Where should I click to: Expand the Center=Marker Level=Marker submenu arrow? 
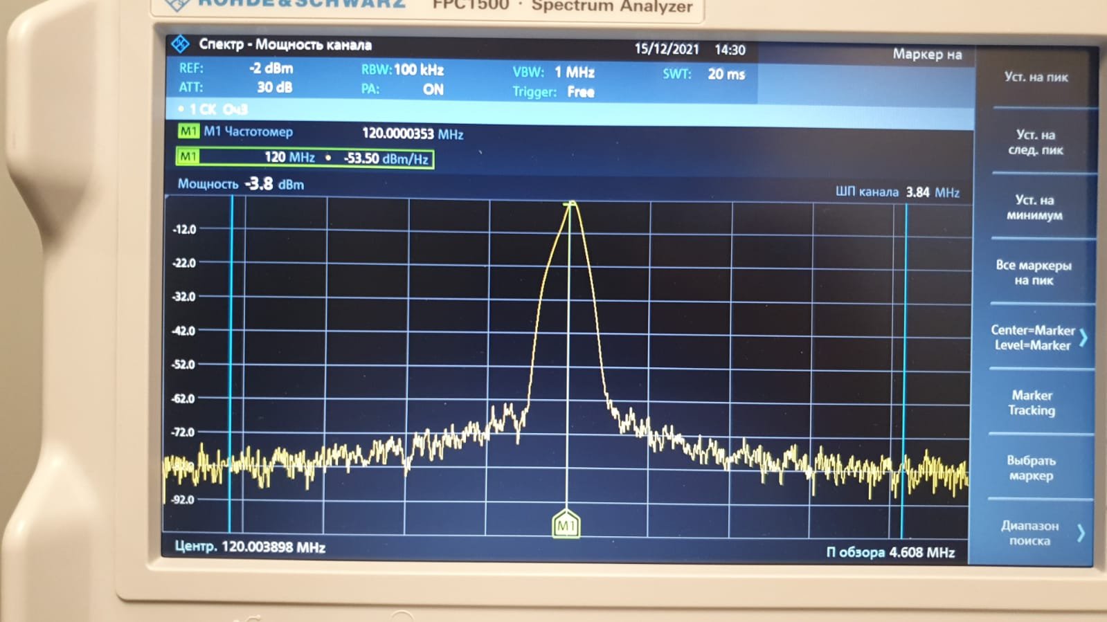pos(1083,338)
